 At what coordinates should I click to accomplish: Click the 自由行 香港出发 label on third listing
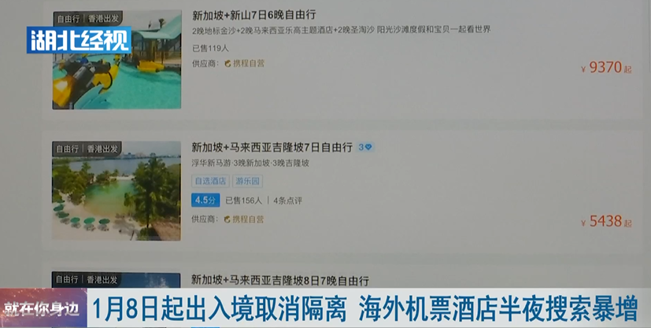click(87, 279)
